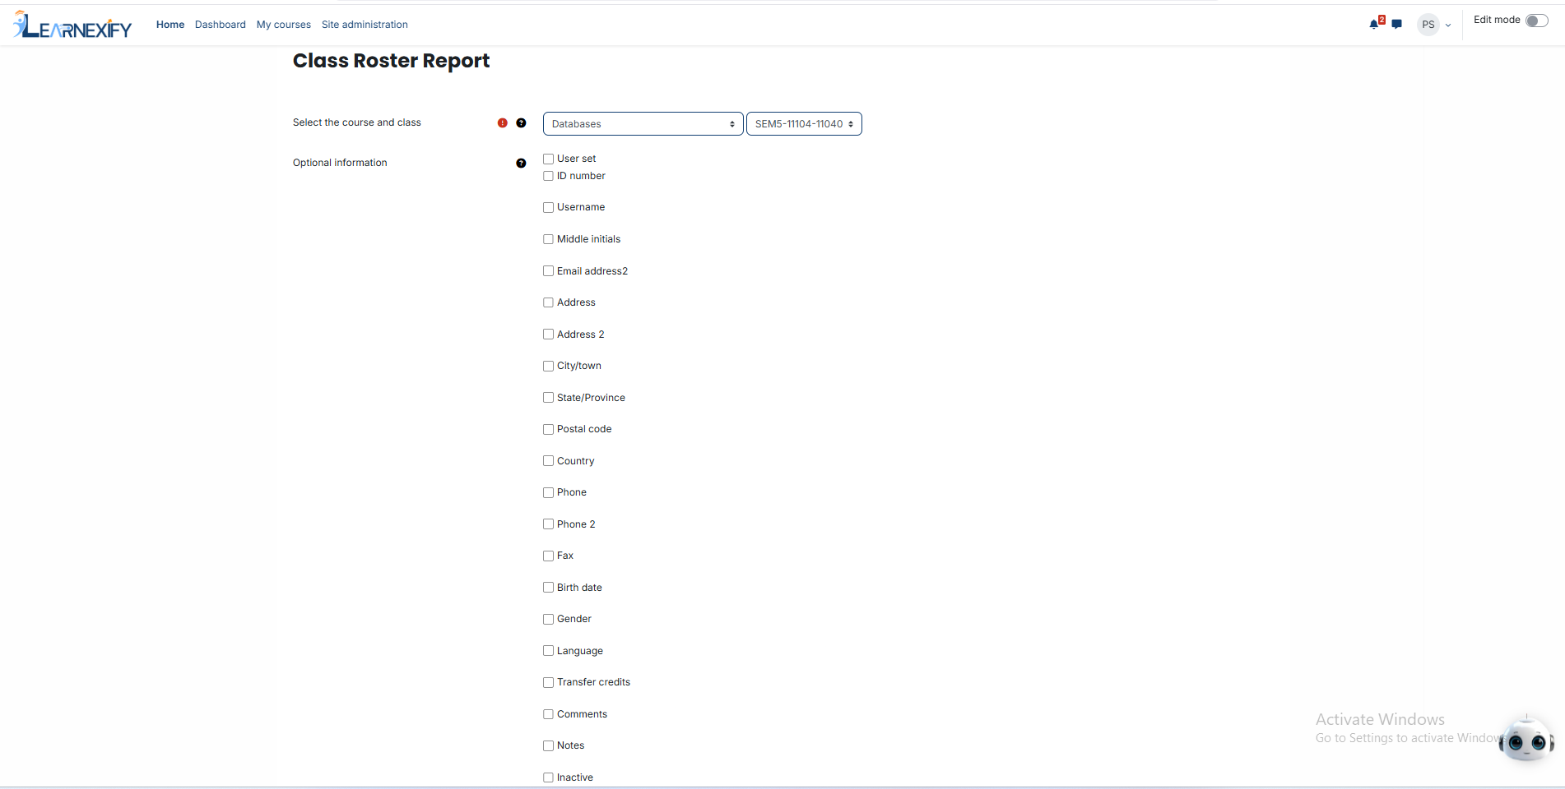Expand the user menu chevron
Screen dimensions: 1565x789
click(1448, 25)
